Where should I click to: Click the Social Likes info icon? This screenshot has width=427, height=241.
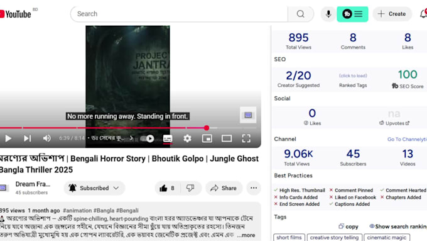(x=306, y=123)
